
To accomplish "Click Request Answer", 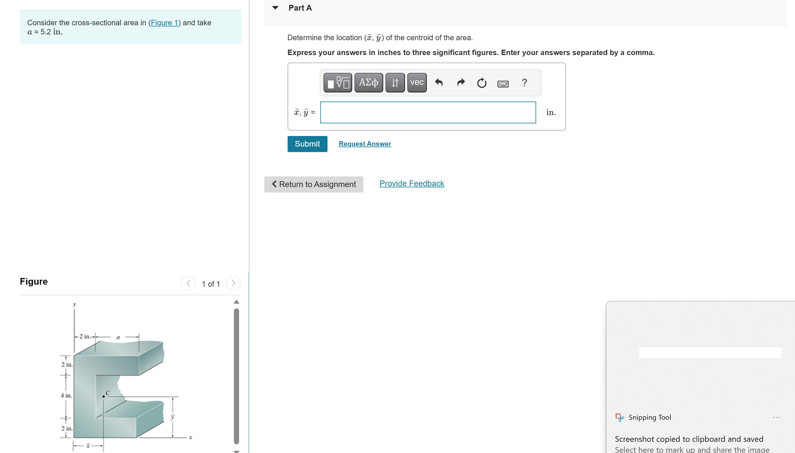I will pos(364,144).
